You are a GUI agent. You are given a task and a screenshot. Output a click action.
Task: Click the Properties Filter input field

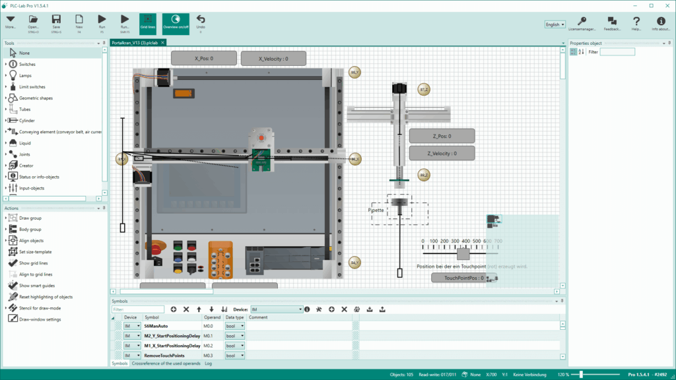pyautogui.click(x=617, y=51)
